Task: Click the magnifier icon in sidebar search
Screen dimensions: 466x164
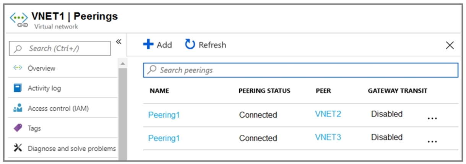Action: click(x=18, y=49)
